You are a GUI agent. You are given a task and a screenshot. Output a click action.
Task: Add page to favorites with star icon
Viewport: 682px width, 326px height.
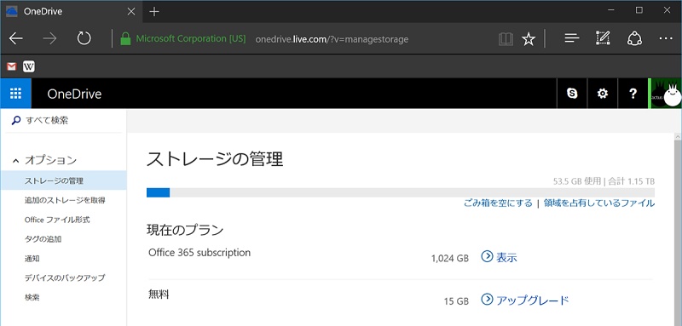pos(529,39)
